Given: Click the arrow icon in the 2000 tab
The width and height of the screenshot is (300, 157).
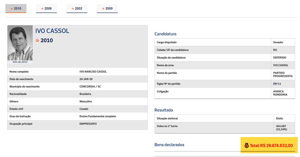Looking at the screenshot, I should [103, 8].
